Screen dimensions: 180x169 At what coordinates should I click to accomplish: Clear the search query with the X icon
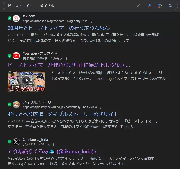coord(138,6)
